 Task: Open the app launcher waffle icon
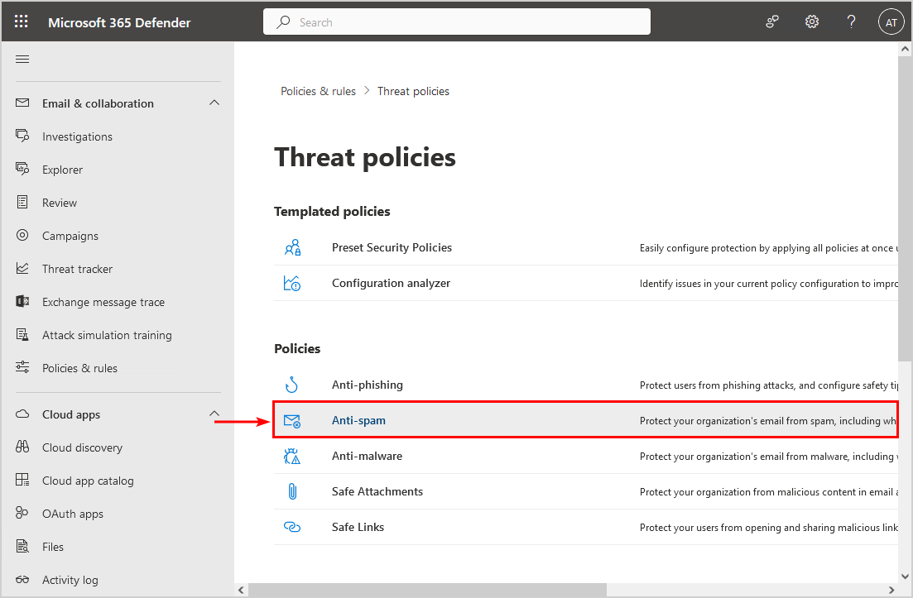pyautogui.click(x=22, y=22)
